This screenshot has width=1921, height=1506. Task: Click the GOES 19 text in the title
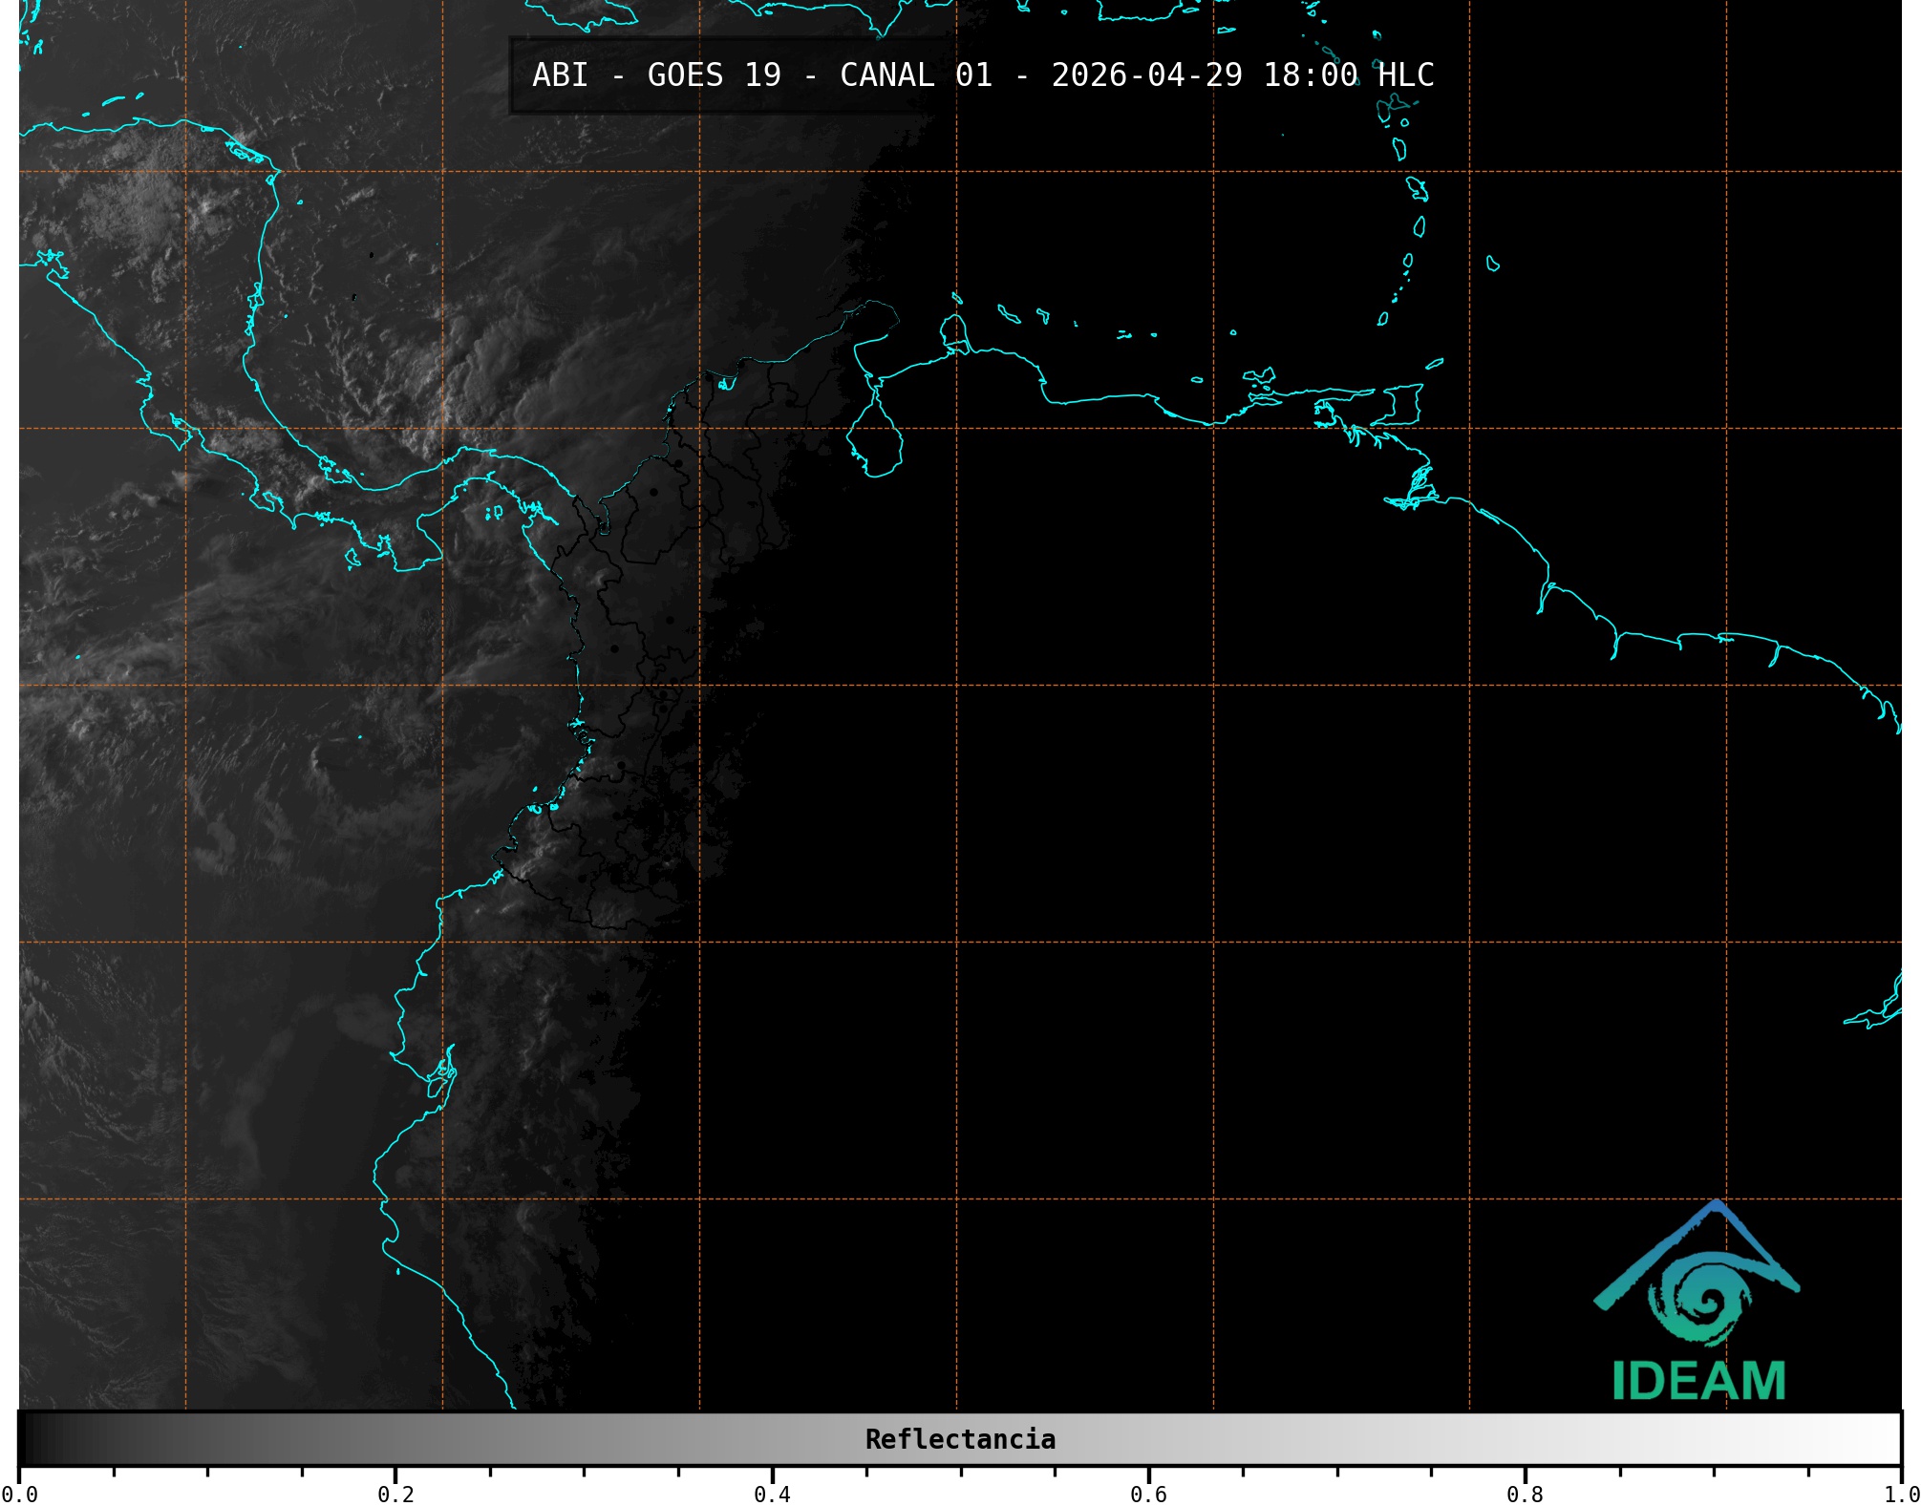[714, 75]
